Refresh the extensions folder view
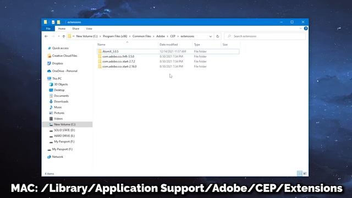Viewport: 352px width, 198px height. [x=218, y=36]
